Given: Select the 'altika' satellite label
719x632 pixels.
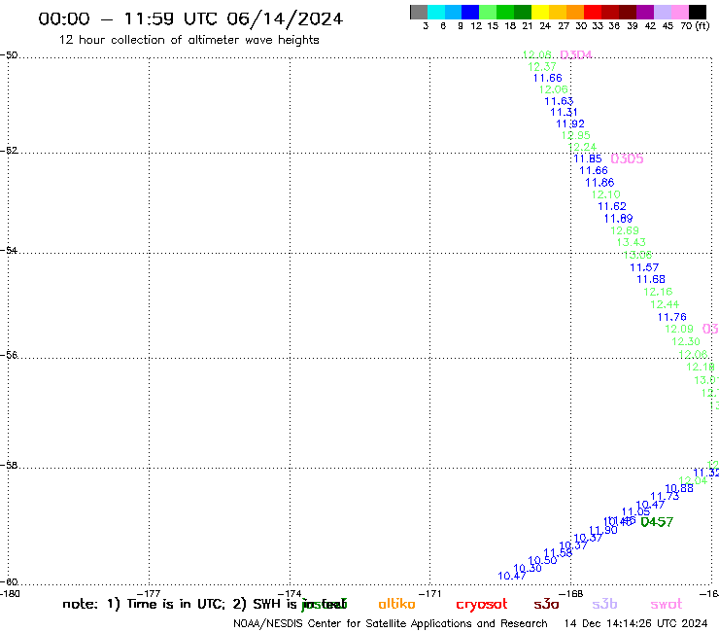Looking at the screenshot, I should [x=396, y=604].
